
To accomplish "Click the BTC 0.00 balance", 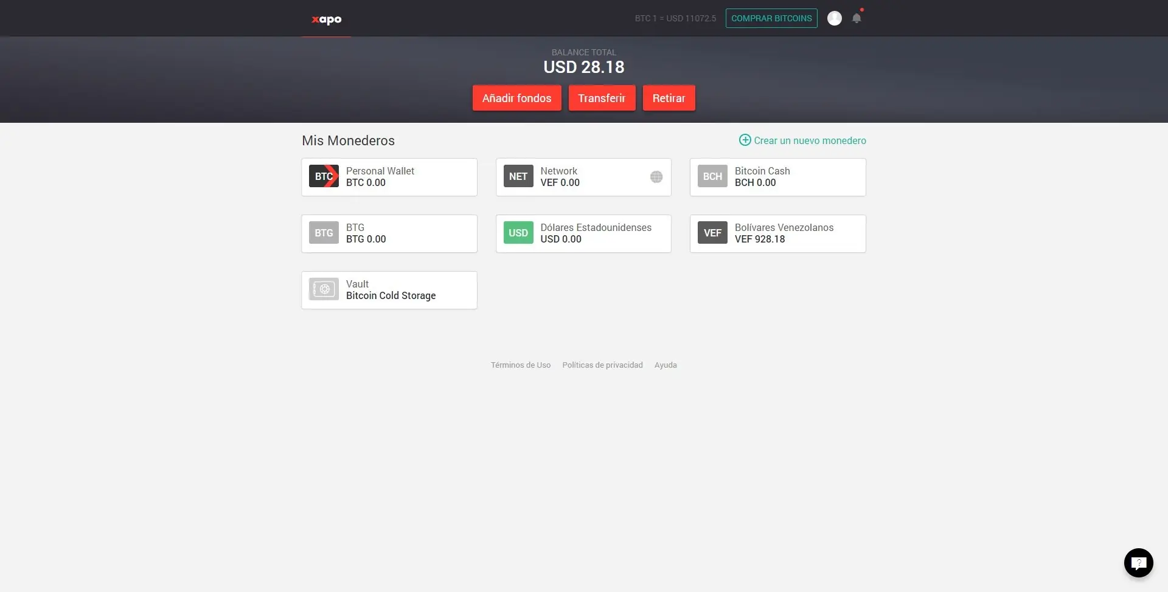I will pos(366,182).
